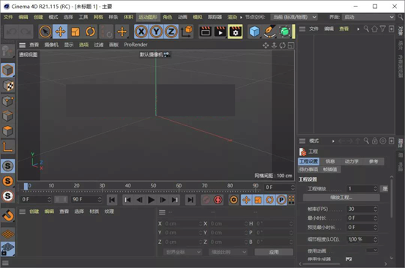Activate the Move tool in top toolbar
The width and height of the screenshot is (405, 268).
pyautogui.click(x=60, y=31)
